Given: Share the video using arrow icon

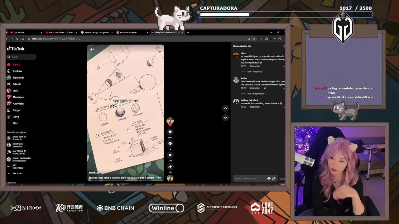Looking at the screenshot, I should 170,166.
